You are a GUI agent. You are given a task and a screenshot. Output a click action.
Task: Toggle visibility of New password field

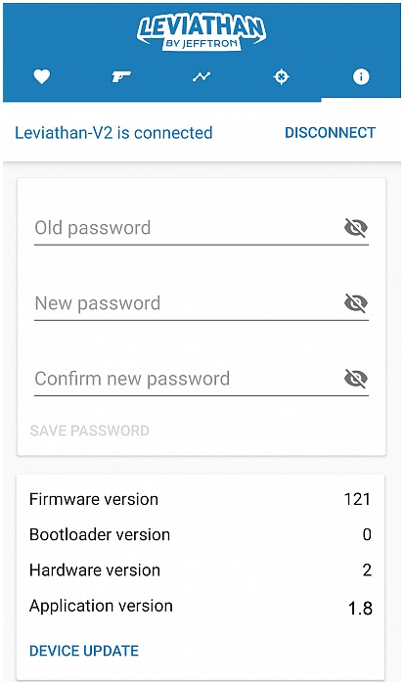click(x=356, y=302)
